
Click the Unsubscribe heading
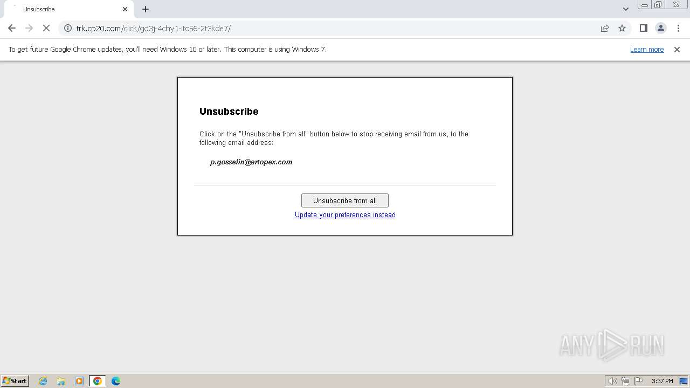229,111
